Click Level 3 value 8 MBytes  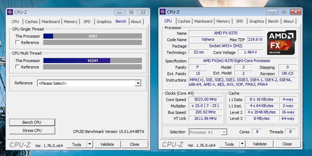262,118
